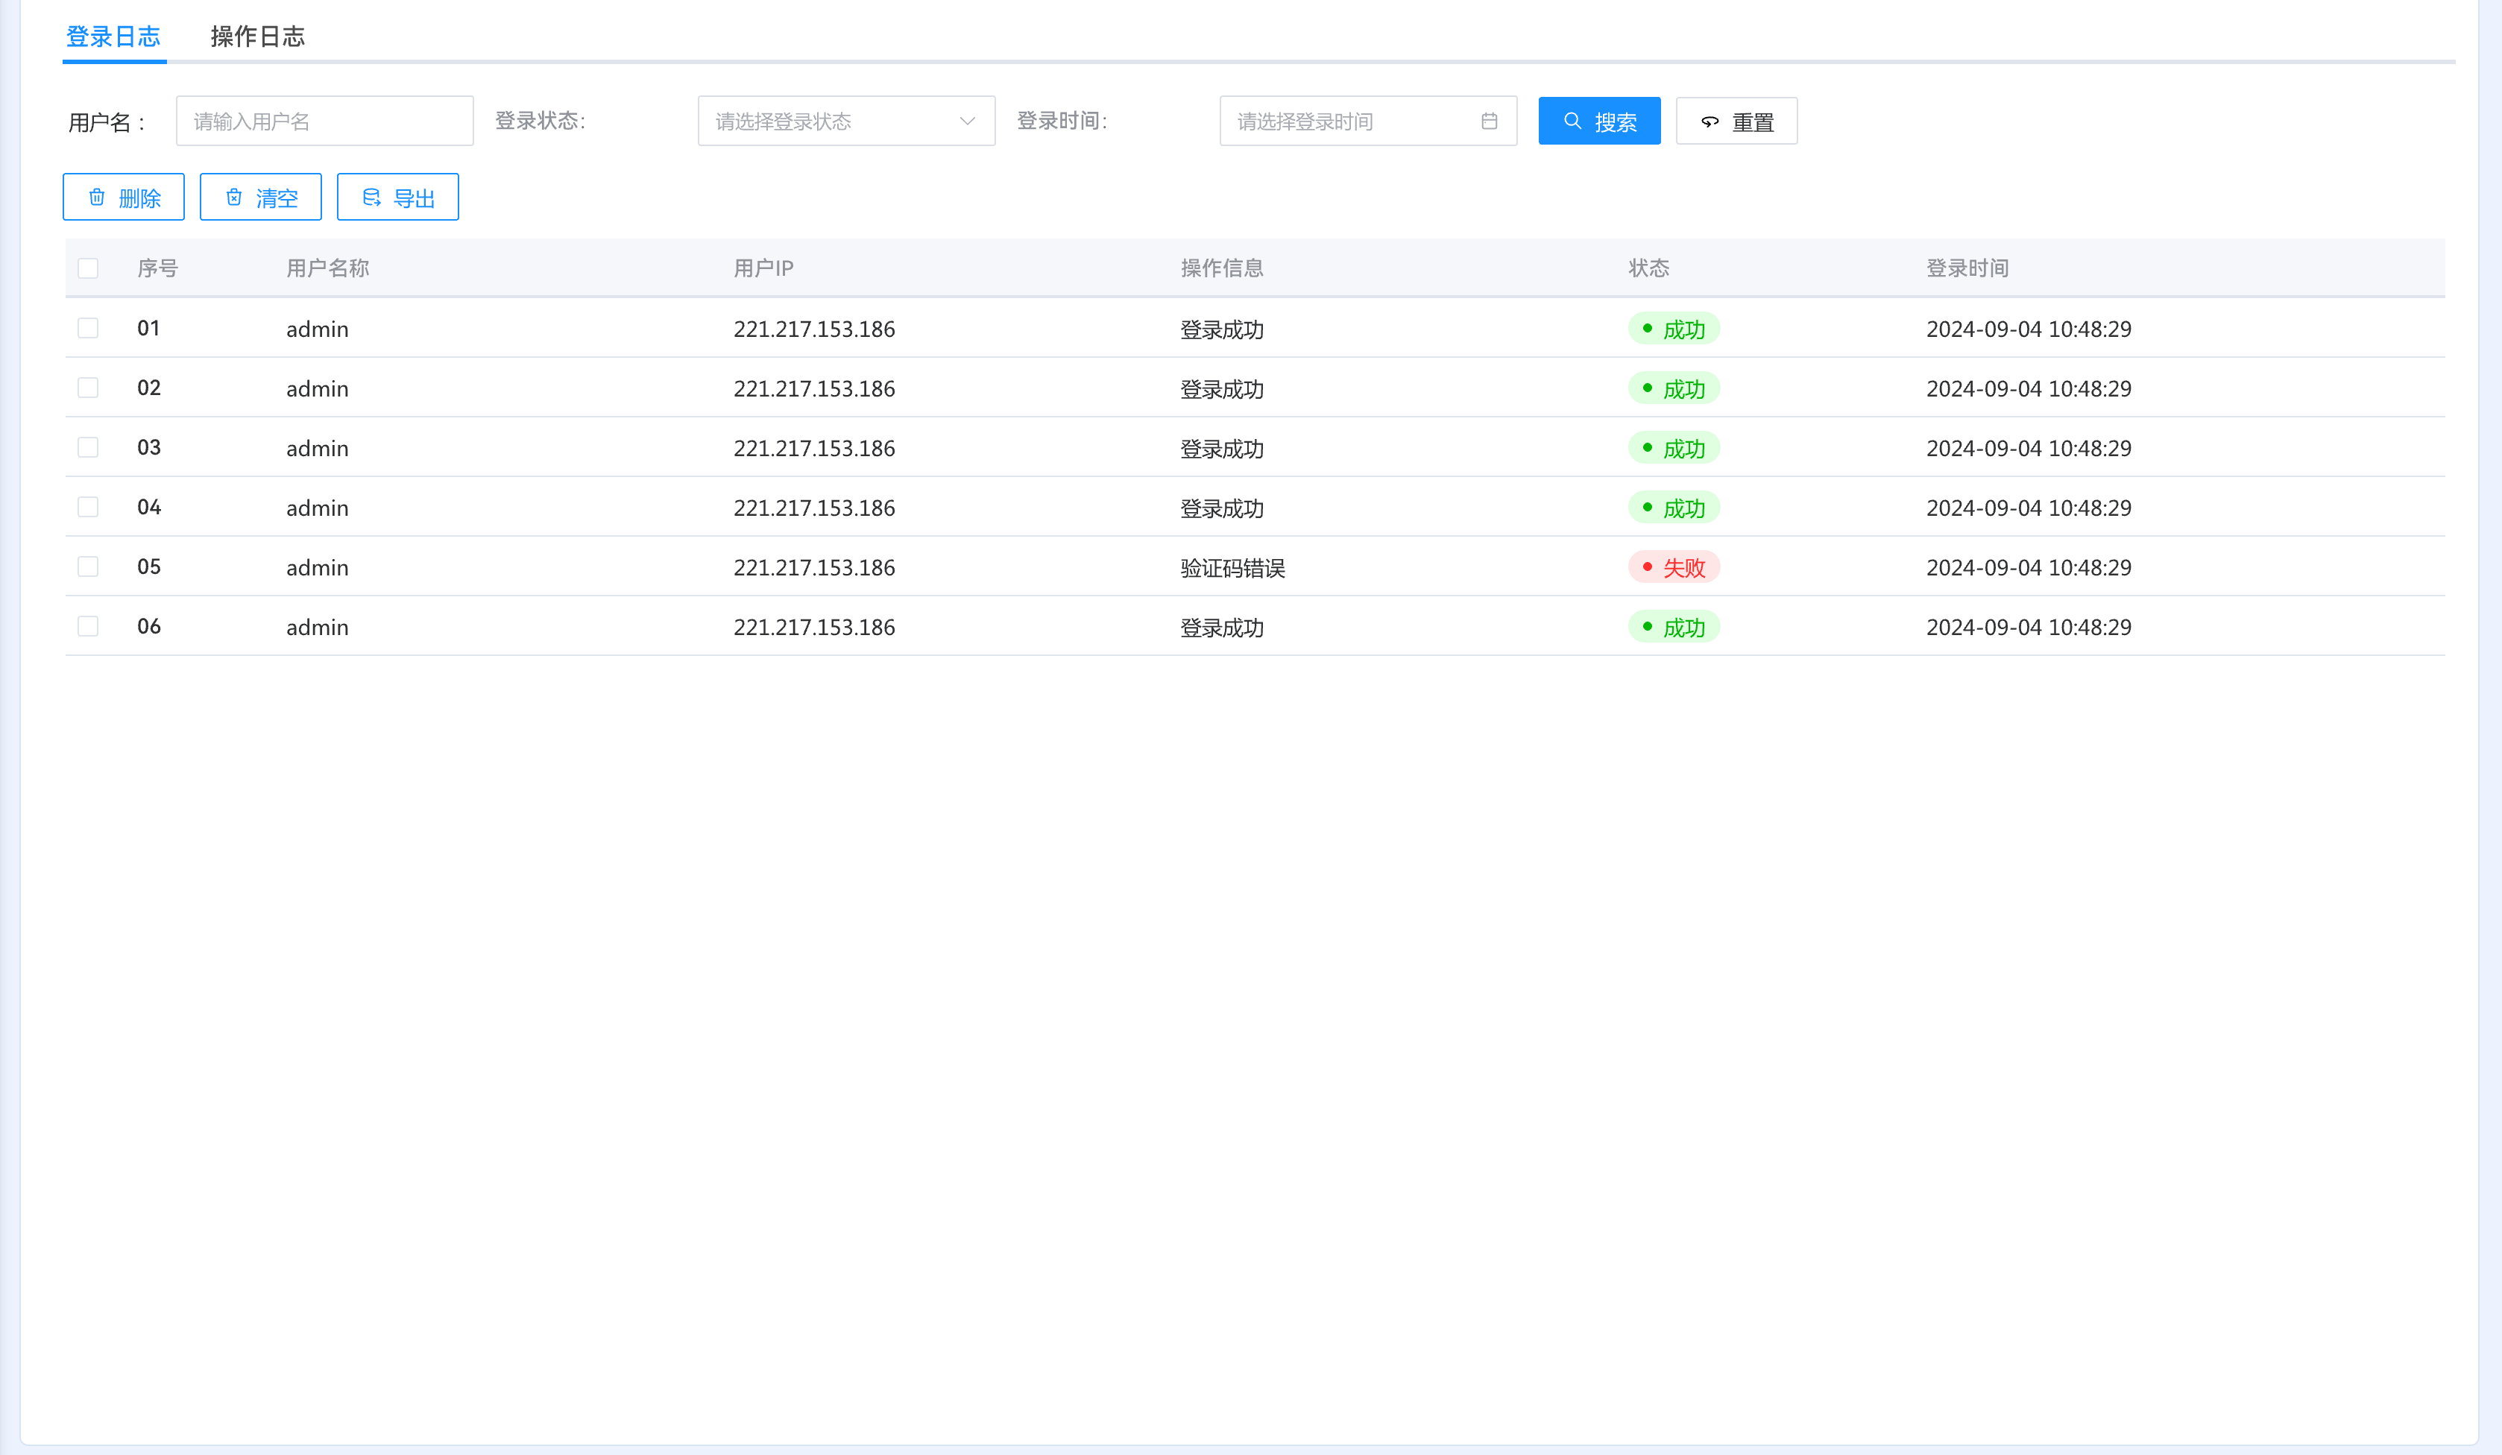The height and width of the screenshot is (1455, 2502).
Task: Select the 登录日志 tab
Action: coord(113,37)
